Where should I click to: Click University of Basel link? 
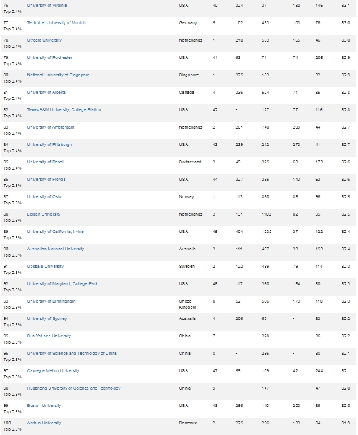pyautogui.click(x=45, y=162)
